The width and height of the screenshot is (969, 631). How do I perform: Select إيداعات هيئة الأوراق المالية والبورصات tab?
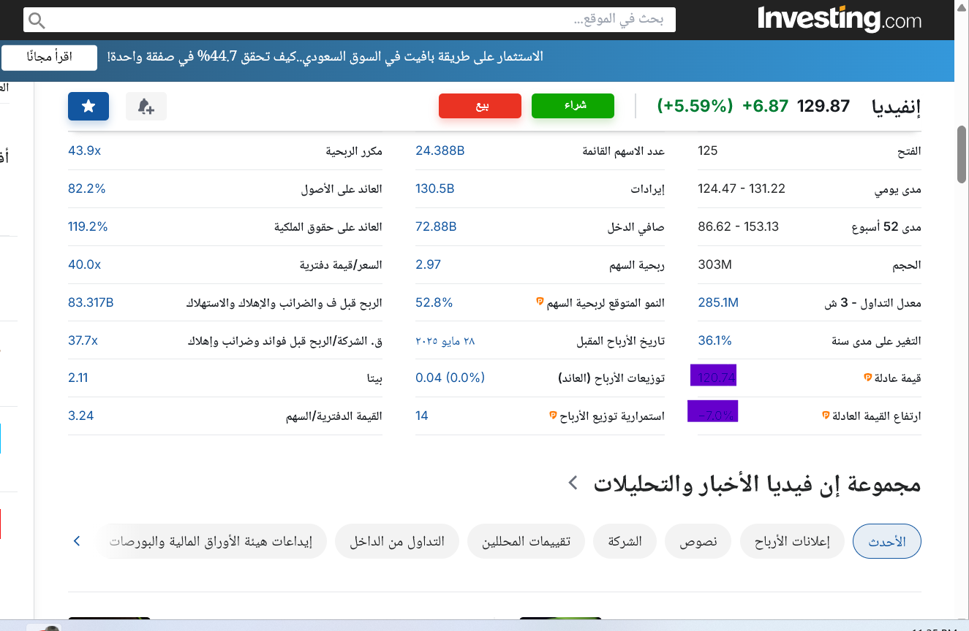click(x=212, y=542)
